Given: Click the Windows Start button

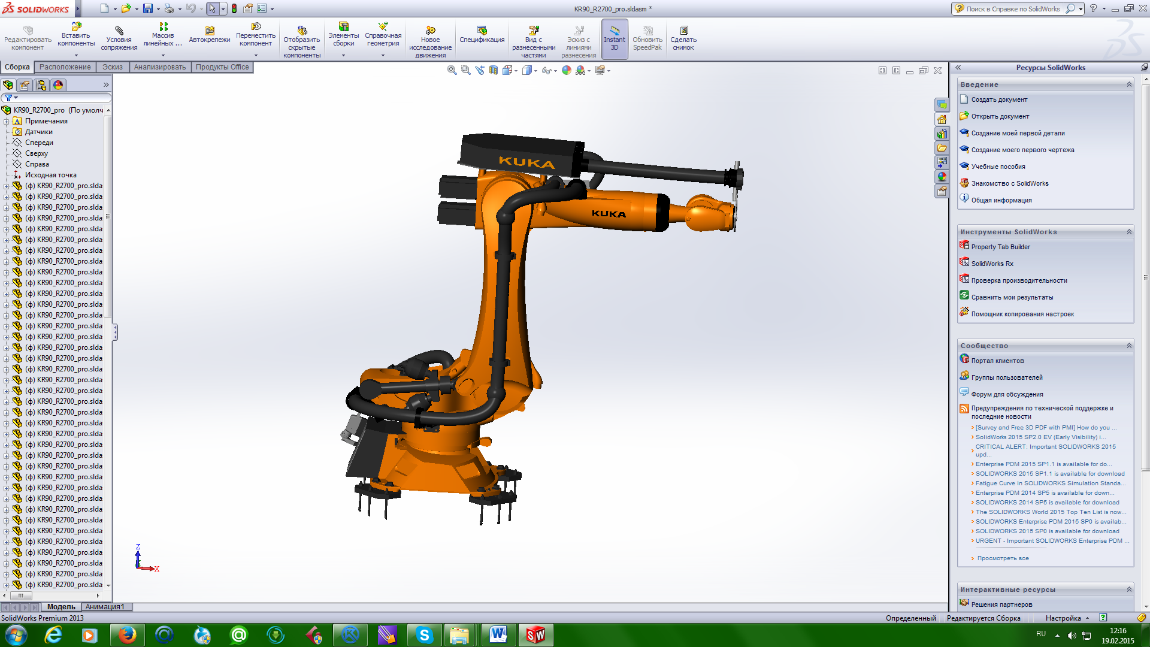Looking at the screenshot, I should pos(16,635).
